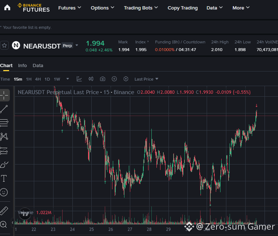Viewport: 278px width, 236px height.
Task: Click the NEAR coin logo
Action: (x=16, y=45)
